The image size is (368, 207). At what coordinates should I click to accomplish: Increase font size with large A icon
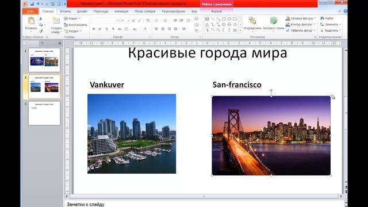133,21
